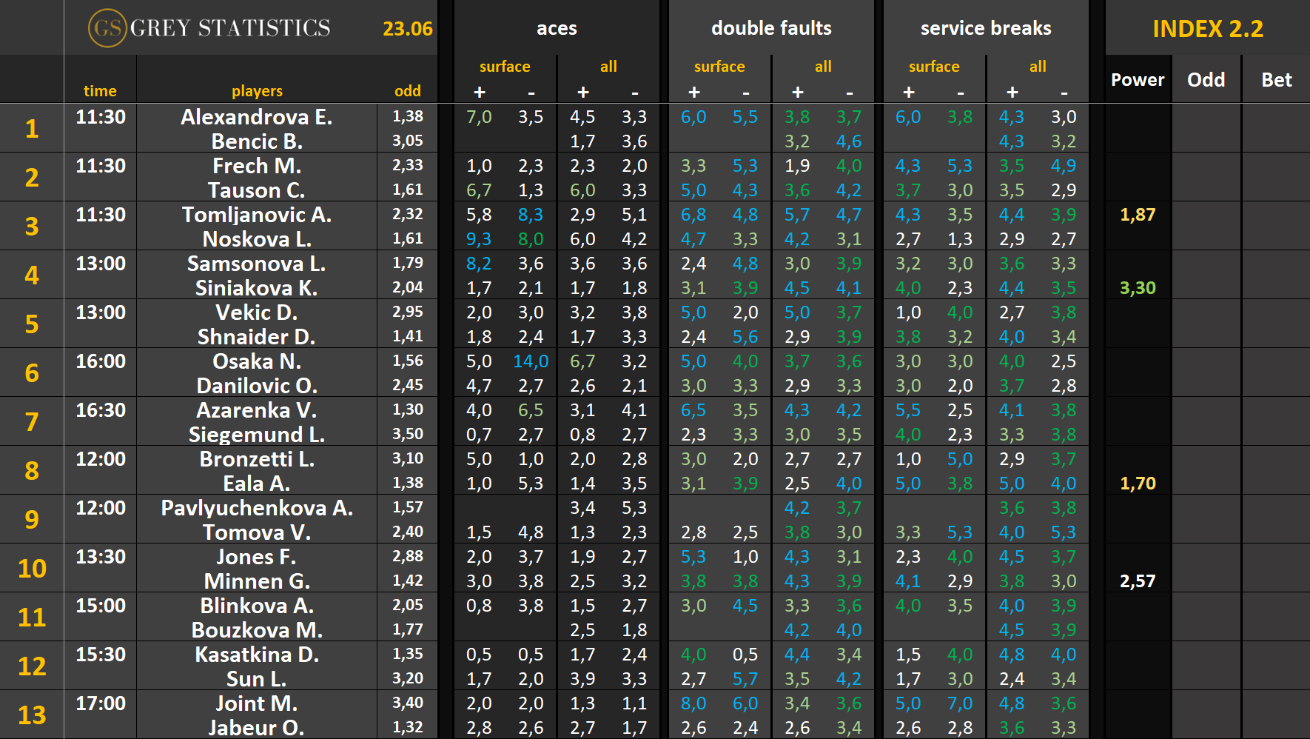This screenshot has width=1310, height=739.
Task: Click the date 23.06 in header
Action: tap(407, 29)
